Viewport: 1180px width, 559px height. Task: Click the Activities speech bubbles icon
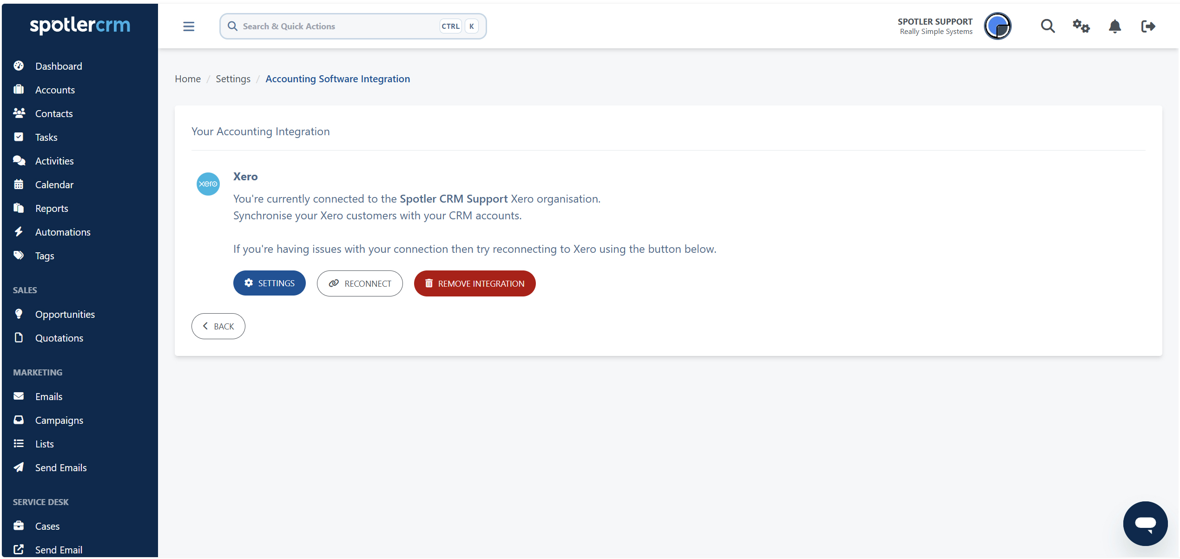tap(19, 161)
